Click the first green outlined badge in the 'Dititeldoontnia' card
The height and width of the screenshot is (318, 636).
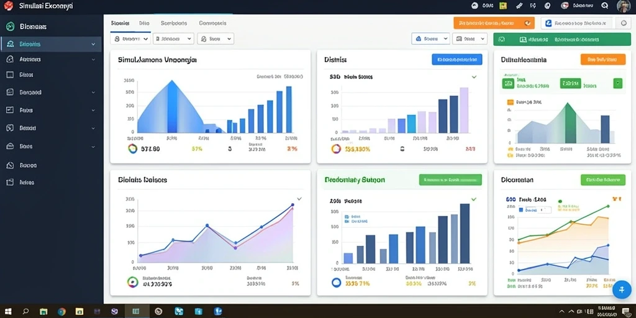508,84
